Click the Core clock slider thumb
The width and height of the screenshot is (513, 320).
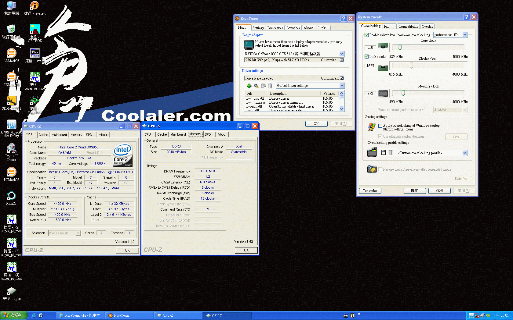[399, 47]
